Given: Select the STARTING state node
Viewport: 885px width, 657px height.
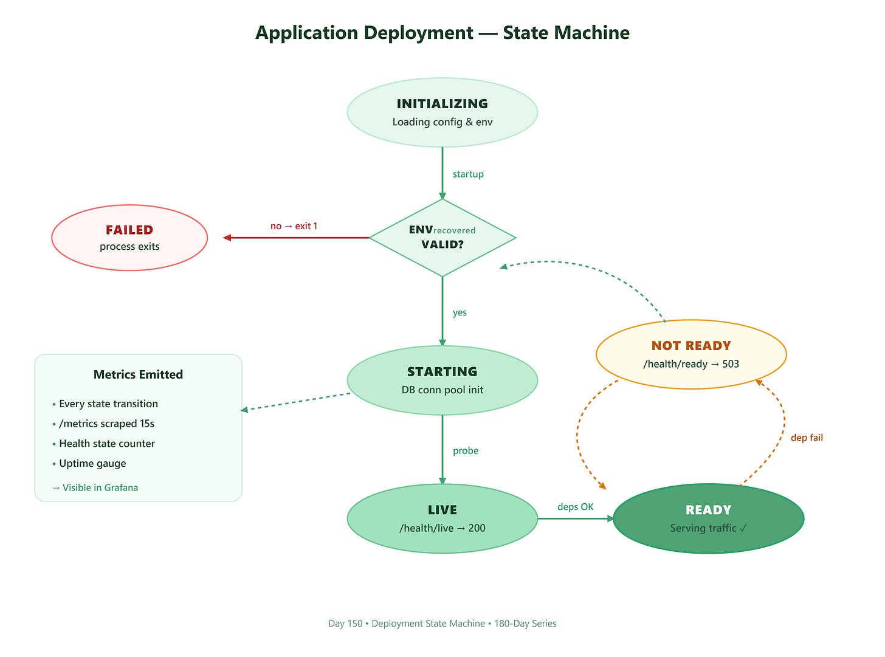Looking at the screenshot, I should pyautogui.click(x=442, y=380).
